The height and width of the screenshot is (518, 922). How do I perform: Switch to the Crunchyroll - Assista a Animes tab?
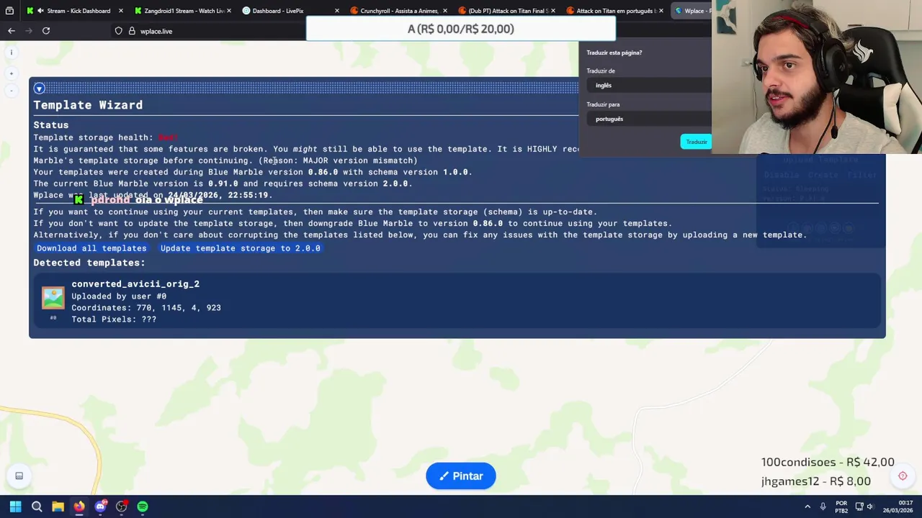[398, 11]
